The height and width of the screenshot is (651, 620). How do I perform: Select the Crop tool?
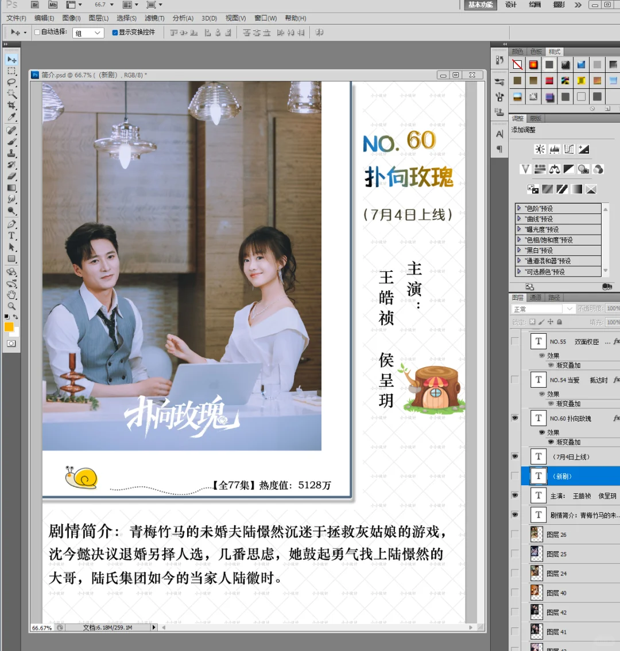click(x=11, y=106)
